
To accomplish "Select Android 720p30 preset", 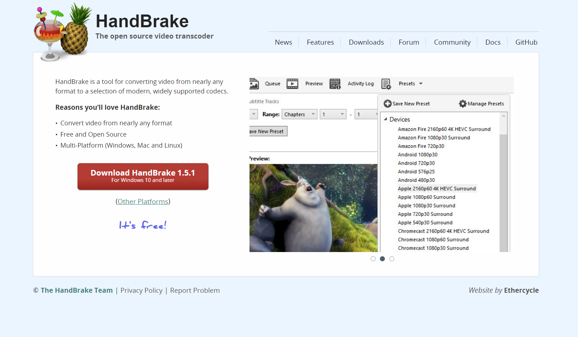I will coord(416,163).
